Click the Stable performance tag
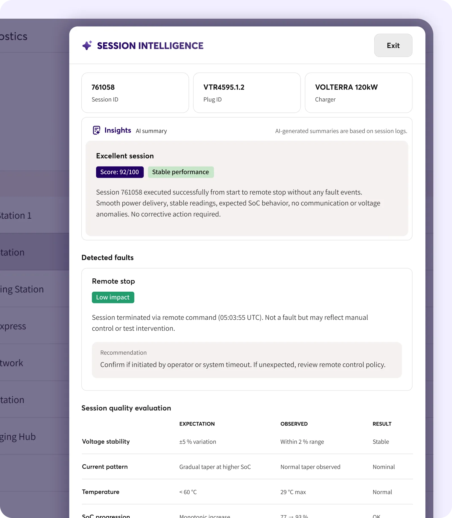The height and width of the screenshot is (518, 452). pos(181,172)
